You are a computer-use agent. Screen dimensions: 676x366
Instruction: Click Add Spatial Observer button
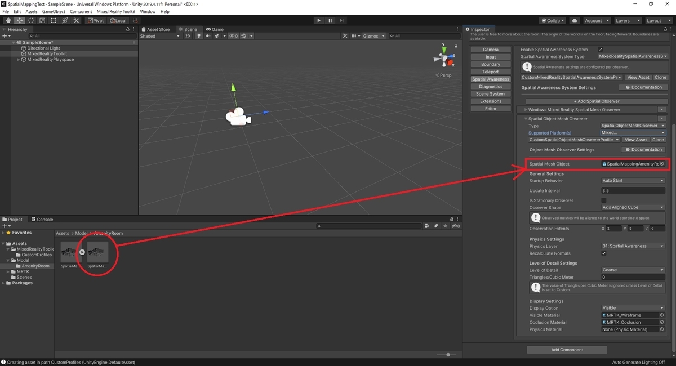596,101
